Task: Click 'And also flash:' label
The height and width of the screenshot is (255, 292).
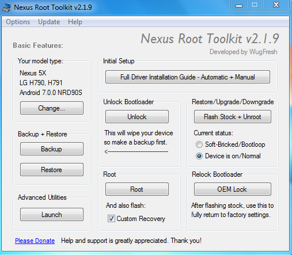Action: point(126,205)
